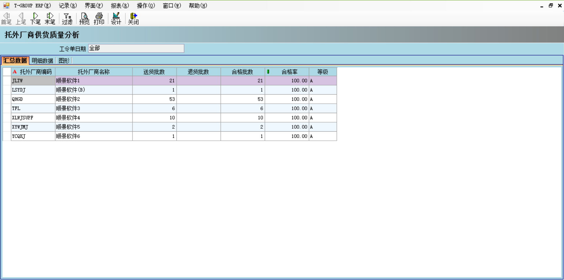Open the 报表(R) menu

(x=120, y=6)
